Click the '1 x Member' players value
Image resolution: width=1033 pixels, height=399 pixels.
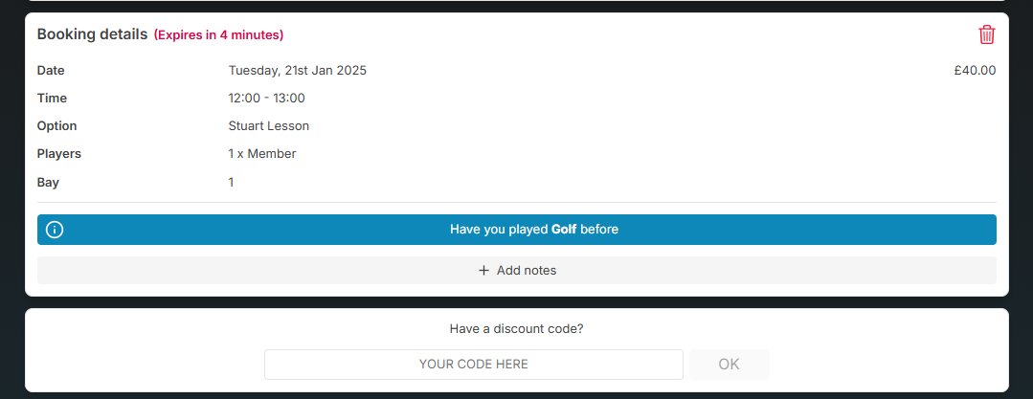pos(261,154)
